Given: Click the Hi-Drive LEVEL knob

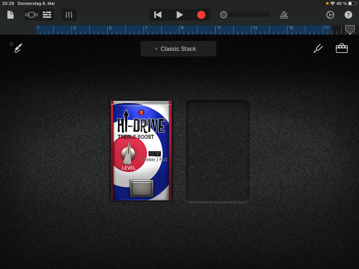Looking at the screenshot, I should tap(128, 153).
